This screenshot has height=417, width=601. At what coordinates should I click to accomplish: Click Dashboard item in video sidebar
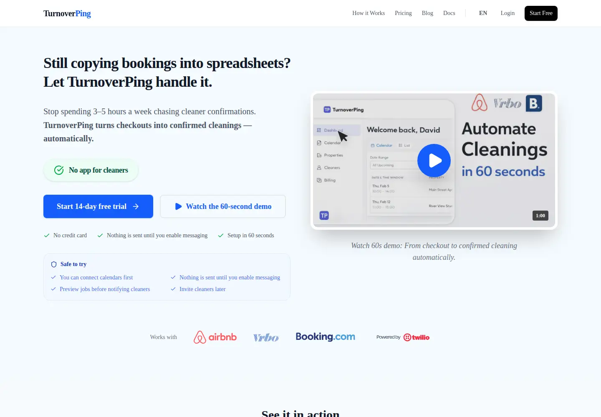(337, 130)
